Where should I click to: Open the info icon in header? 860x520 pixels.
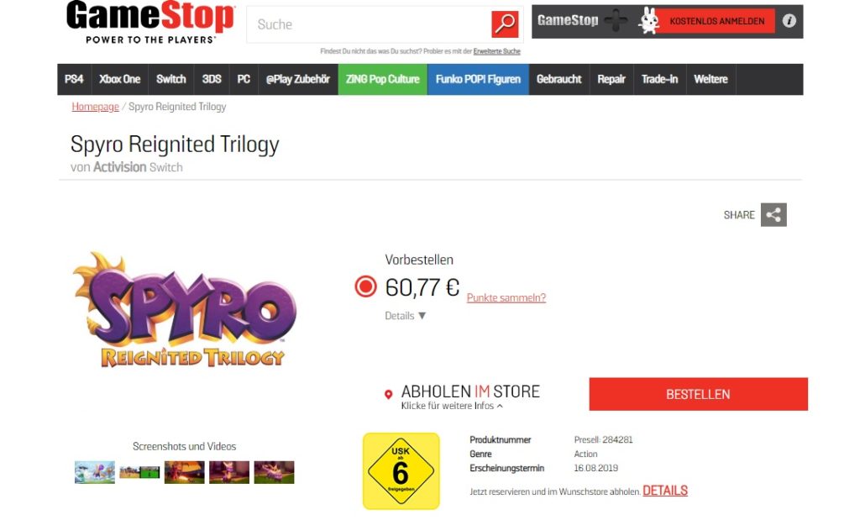789,21
